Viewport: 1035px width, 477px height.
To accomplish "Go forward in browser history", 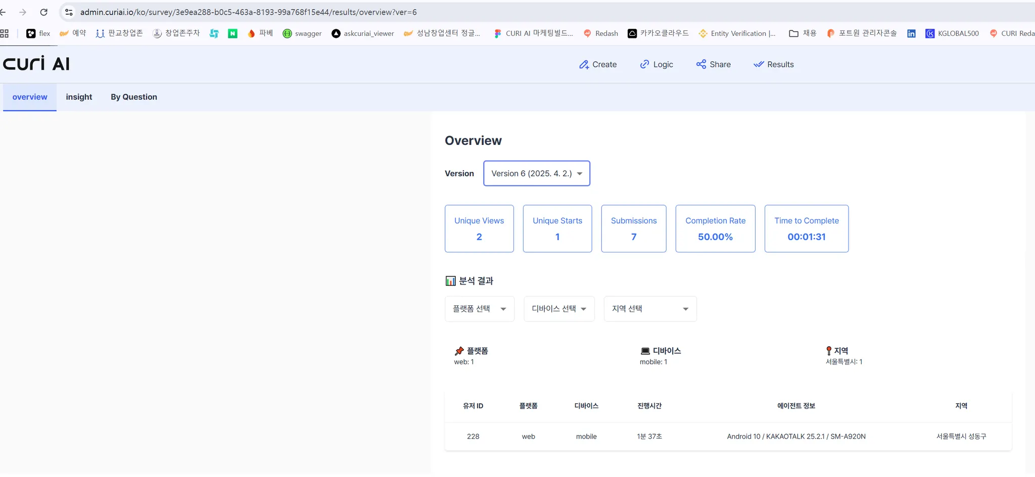I will (23, 12).
